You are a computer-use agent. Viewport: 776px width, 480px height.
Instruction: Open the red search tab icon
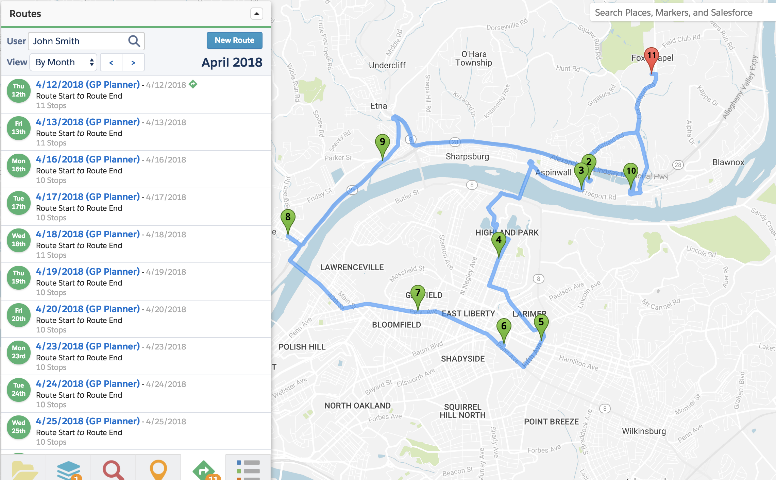113,469
